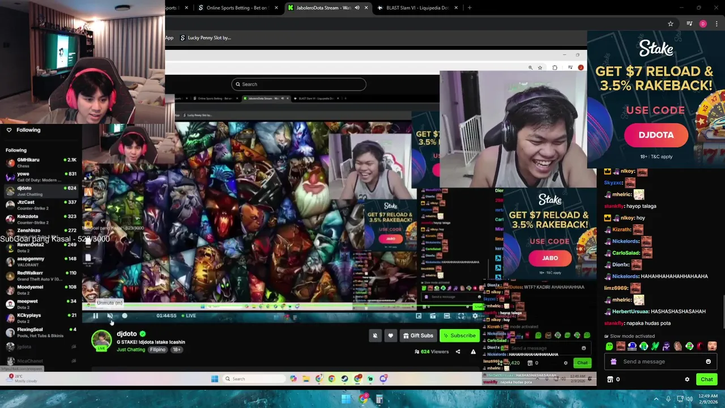Image resolution: width=725 pixels, height=408 pixels.
Task: Insert the purple sunglasses emote
Action: coord(667,346)
